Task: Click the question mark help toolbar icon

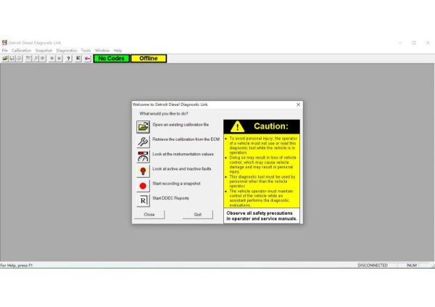Action: (68, 58)
